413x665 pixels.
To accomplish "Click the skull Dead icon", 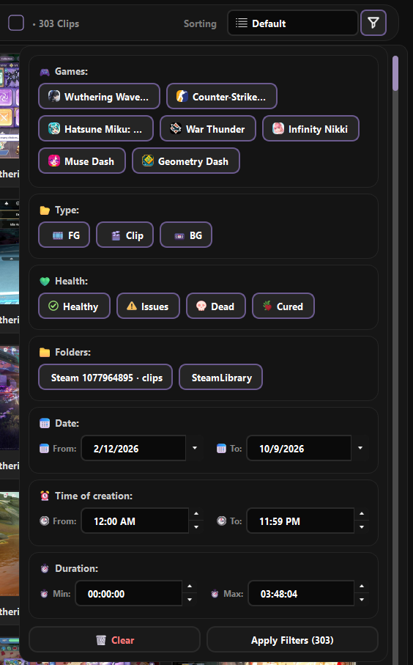I will 201,306.
